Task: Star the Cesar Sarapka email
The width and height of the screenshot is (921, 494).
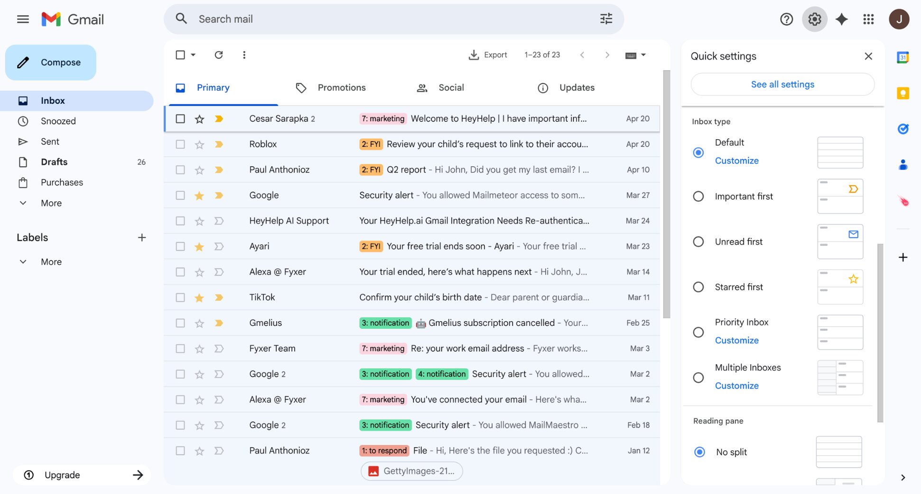Action: (x=199, y=119)
